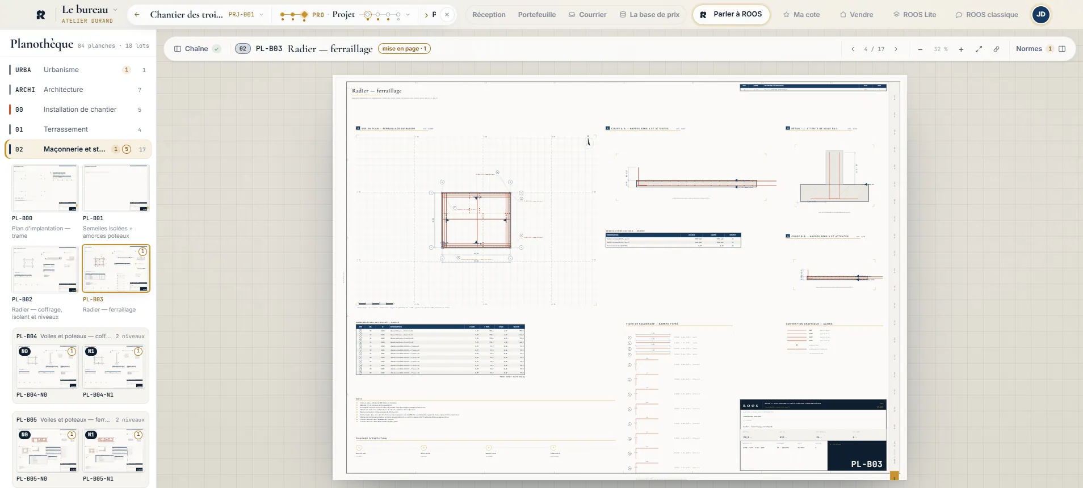
Task: Open the Vendre section
Action: [857, 15]
